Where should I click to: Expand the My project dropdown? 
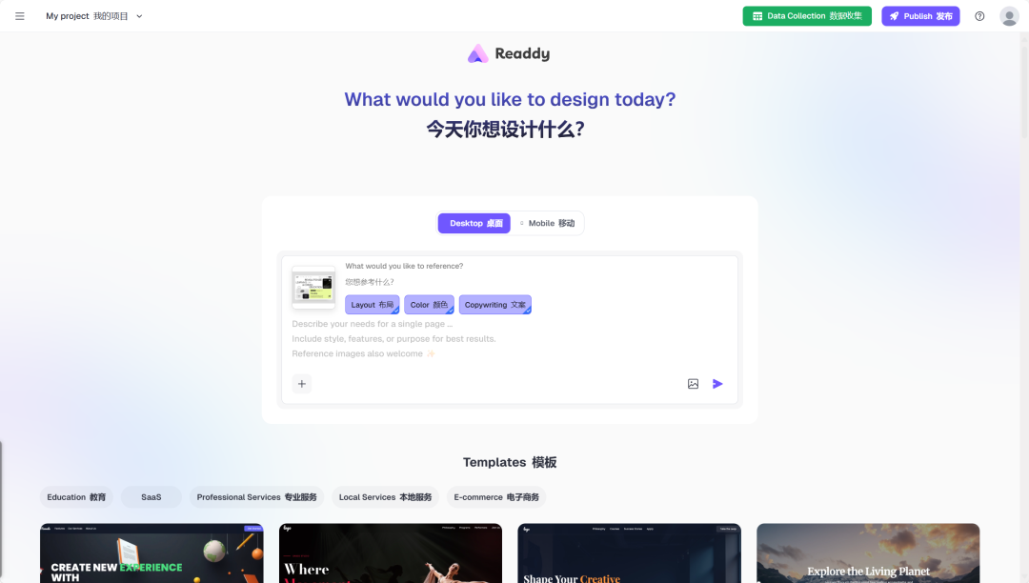coord(94,16)
